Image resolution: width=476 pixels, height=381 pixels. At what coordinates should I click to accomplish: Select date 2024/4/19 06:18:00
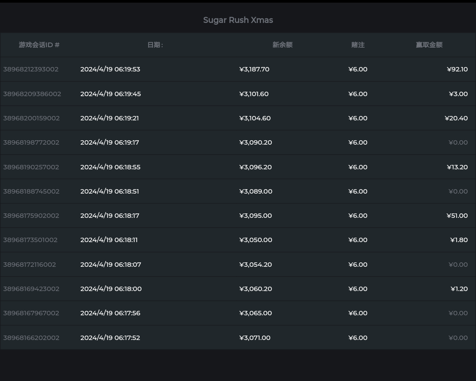111,289
